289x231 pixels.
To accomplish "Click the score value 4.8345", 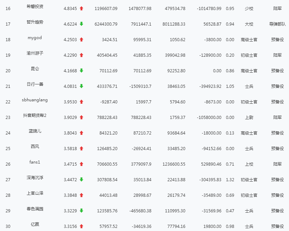I will pyautogui.click(x=70, y=8).
